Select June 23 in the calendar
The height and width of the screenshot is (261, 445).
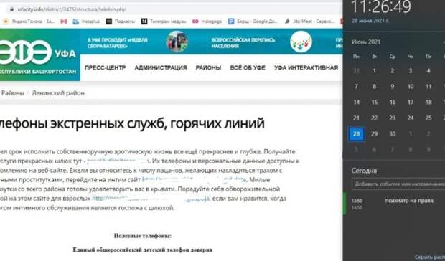tap(393, 118)
